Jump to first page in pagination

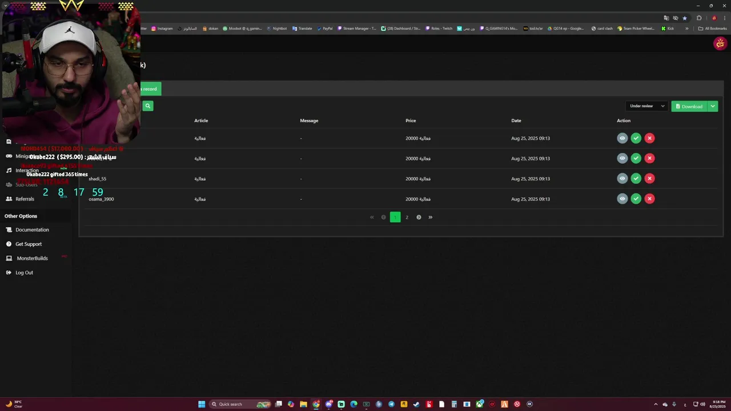(372, 217)
